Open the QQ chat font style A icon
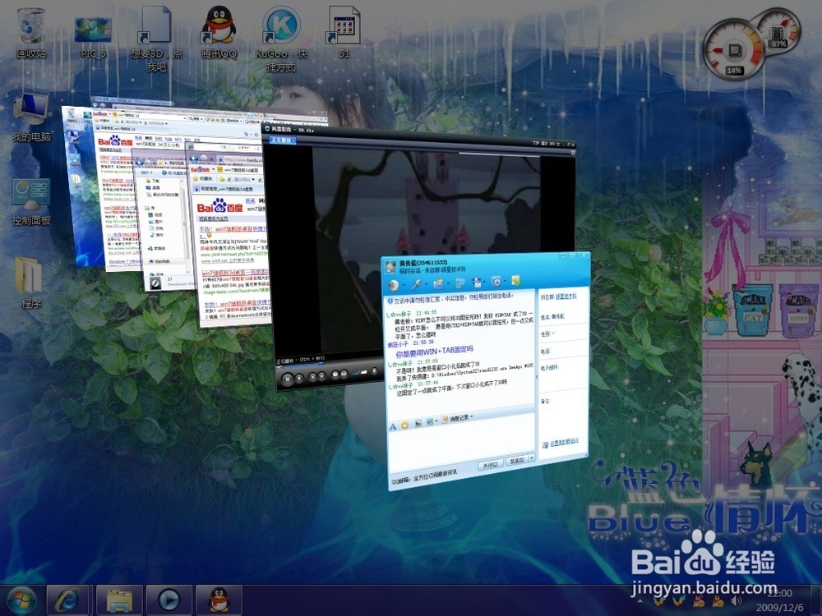Image resolution: width=822 pixels, height=616 pixels. (393, 426)
